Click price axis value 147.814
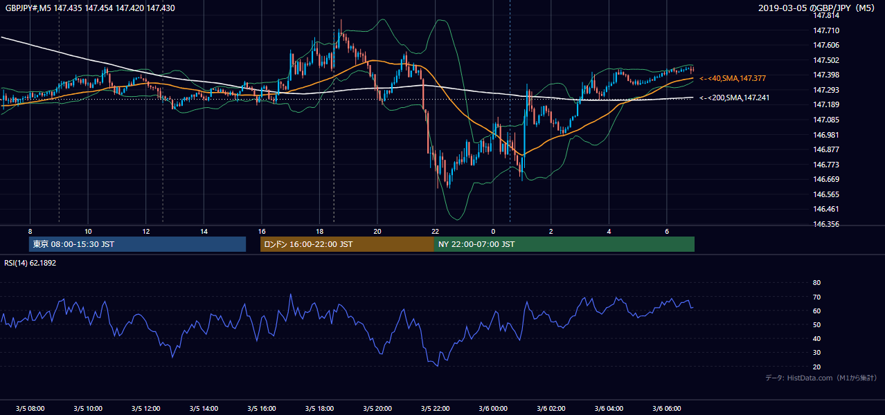The image size is (885, 415). 827,15
